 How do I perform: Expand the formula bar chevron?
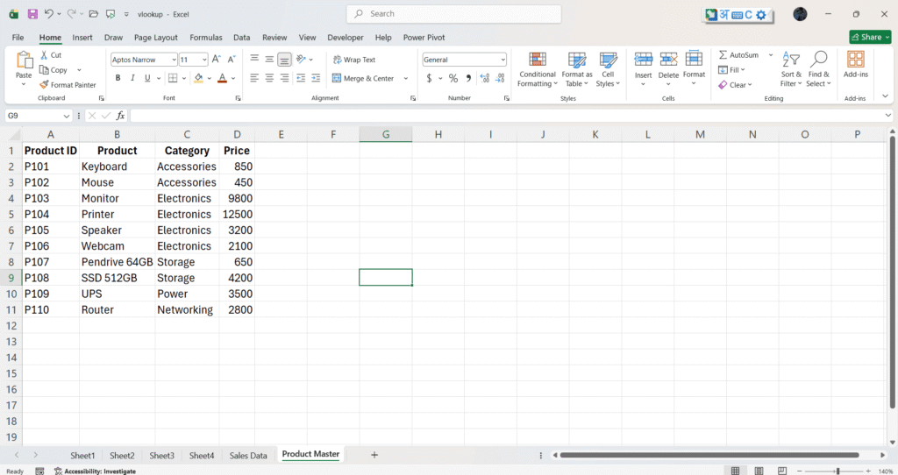point(887,116)
